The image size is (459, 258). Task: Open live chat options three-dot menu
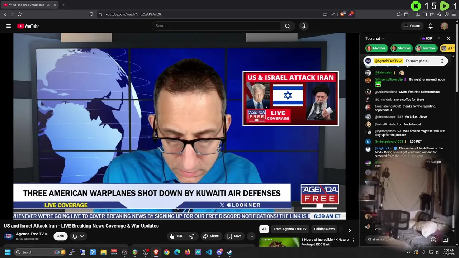(x=439, y=39)
